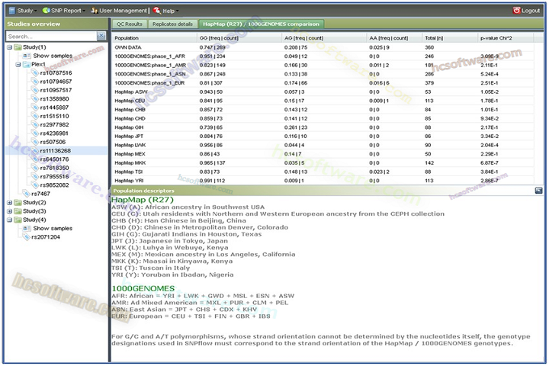Select SNP rs10957517 in tree
Screen dimensions: 549x366
tap(56, 90)
